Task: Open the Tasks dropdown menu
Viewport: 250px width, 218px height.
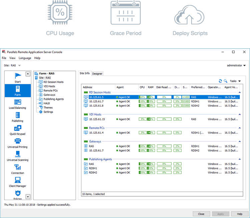Action: point(235,81)
